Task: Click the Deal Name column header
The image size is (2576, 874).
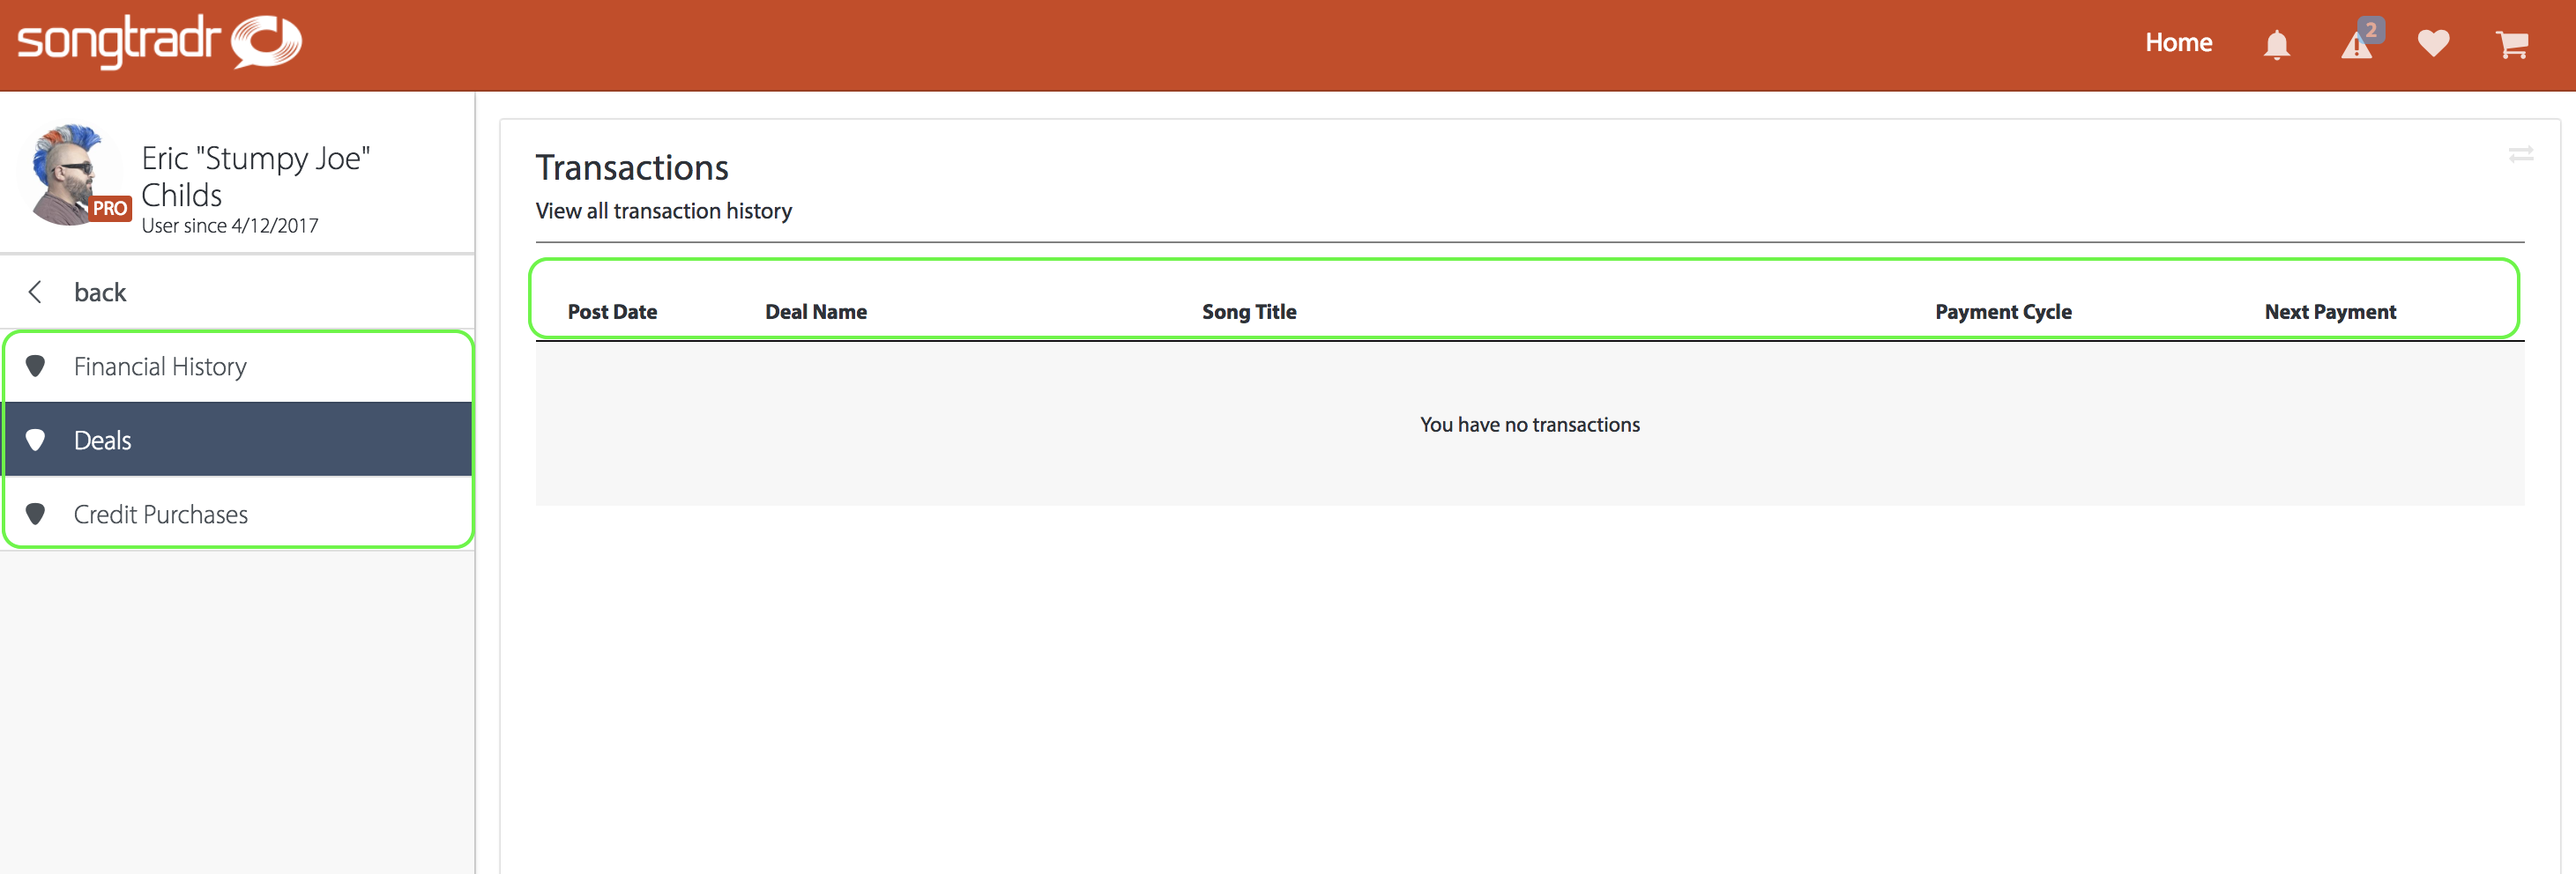Action: (816, 312)
